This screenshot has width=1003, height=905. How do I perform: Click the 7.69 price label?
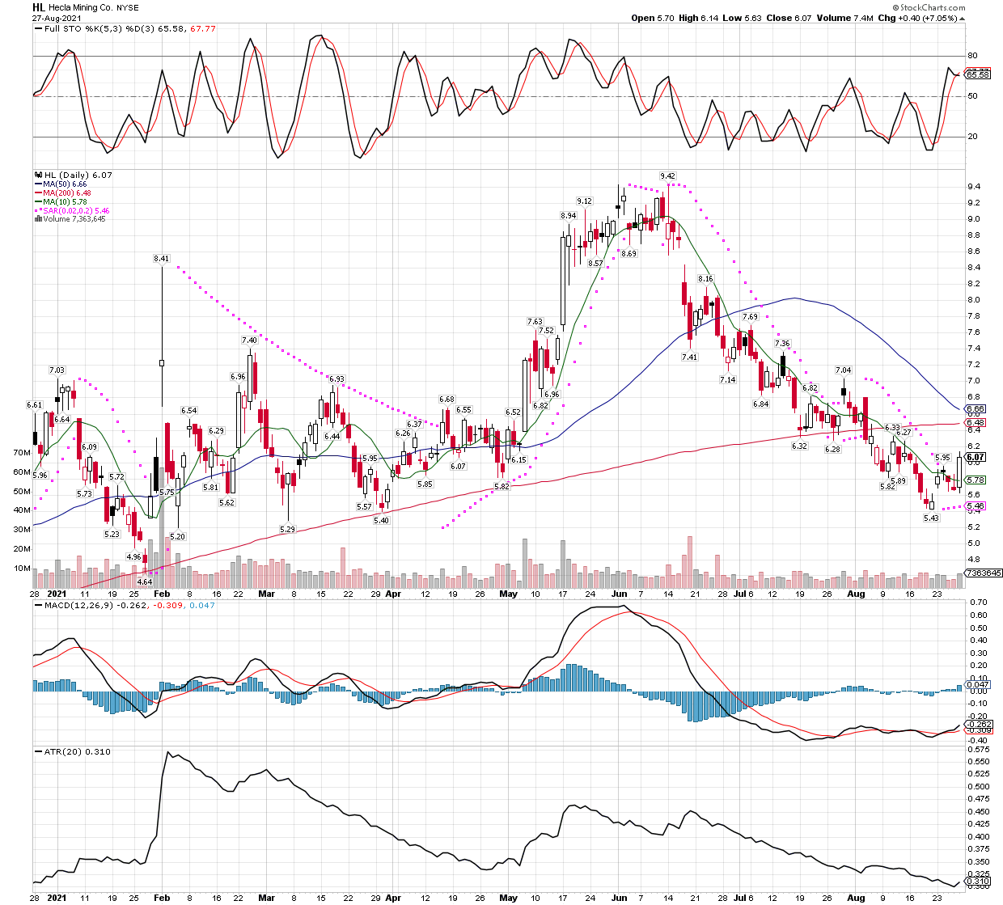(x=750, y=317)
